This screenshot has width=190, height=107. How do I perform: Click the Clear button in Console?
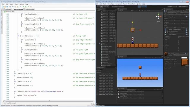click(x=120, y=90)
